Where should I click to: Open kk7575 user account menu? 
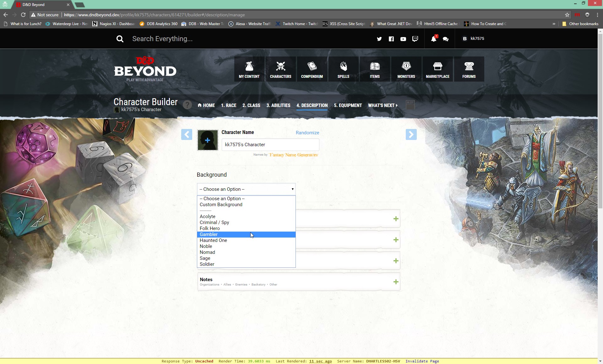(x=474, y=39)
